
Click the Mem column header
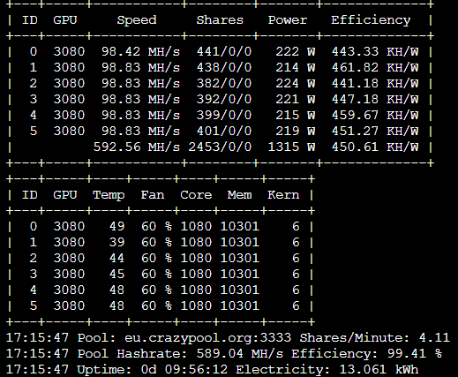pos(240,195)
